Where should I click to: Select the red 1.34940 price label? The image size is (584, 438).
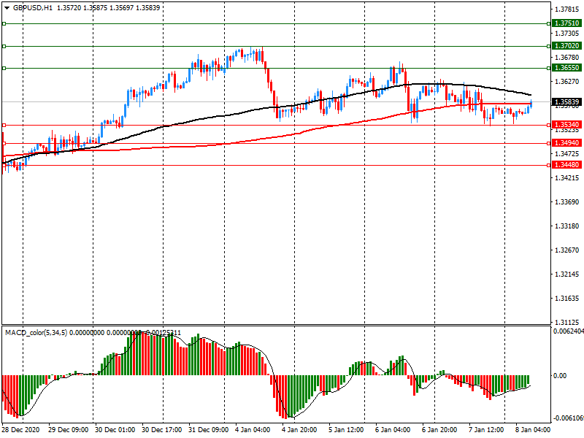[x=566, y=143]
